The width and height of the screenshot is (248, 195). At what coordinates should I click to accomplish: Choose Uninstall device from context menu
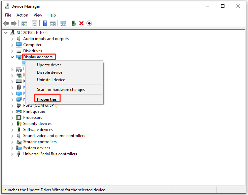click(x=64, y=80)
